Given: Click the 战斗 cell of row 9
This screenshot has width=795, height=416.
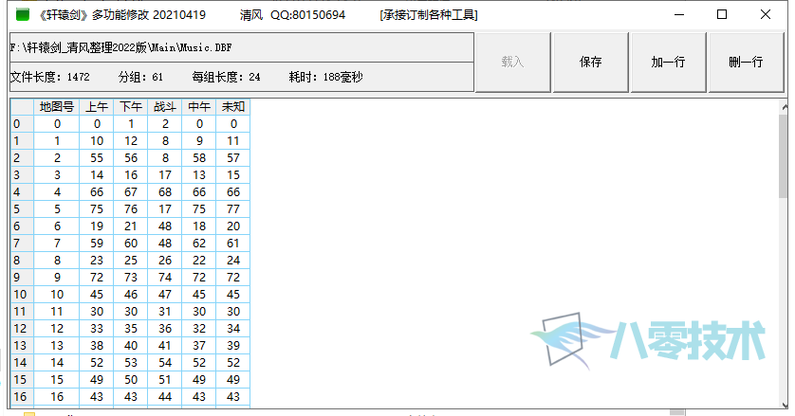Looking at the screenshot, I should pos(165,277).
